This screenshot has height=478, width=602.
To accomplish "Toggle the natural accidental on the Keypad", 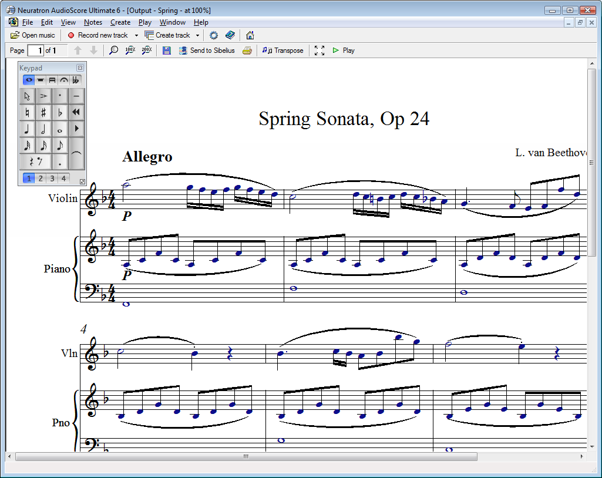I will [27, 113].
